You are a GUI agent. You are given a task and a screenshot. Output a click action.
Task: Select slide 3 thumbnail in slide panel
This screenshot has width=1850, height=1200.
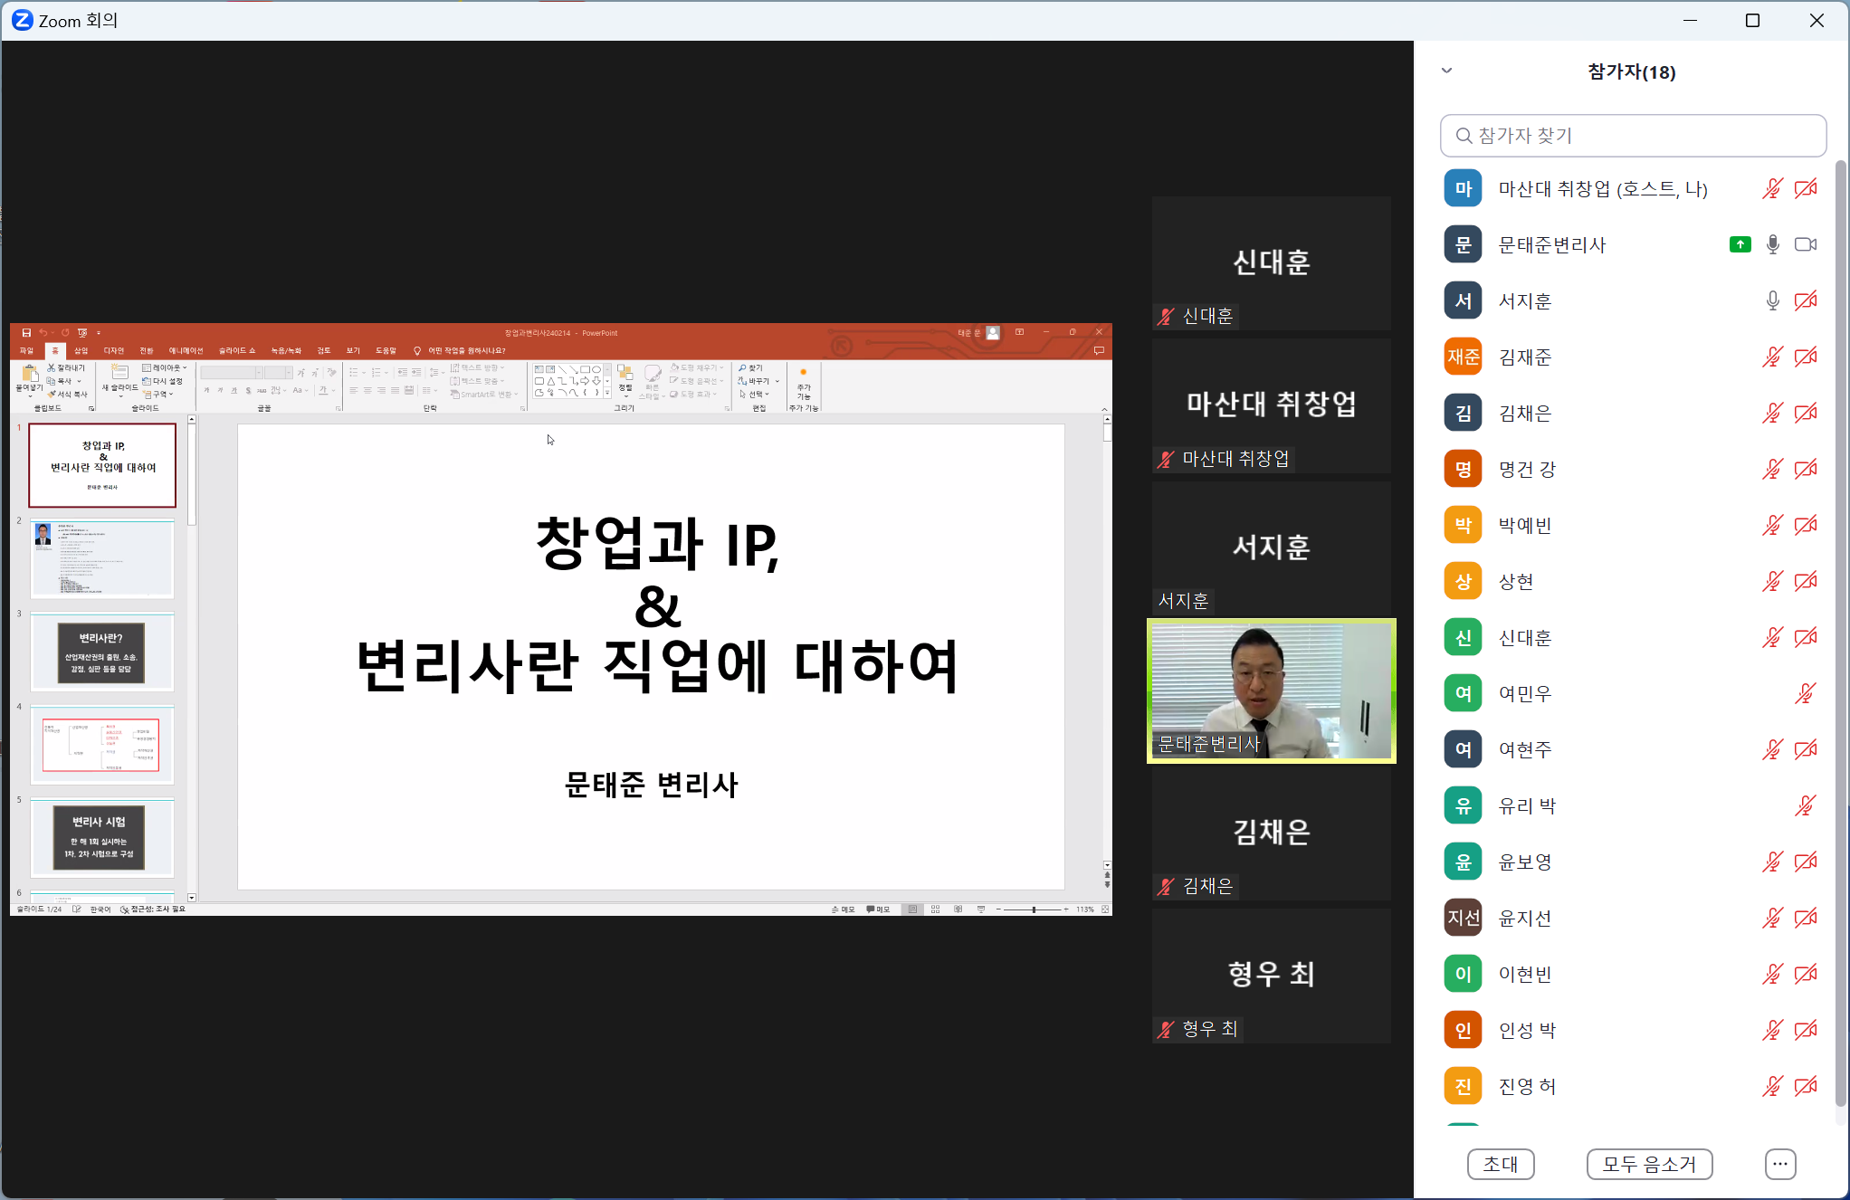pos(101,652)
